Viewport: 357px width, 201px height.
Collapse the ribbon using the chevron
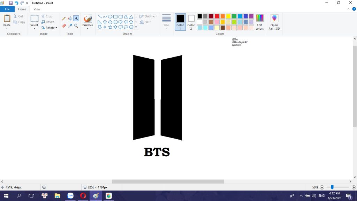(x=348, y=9)
